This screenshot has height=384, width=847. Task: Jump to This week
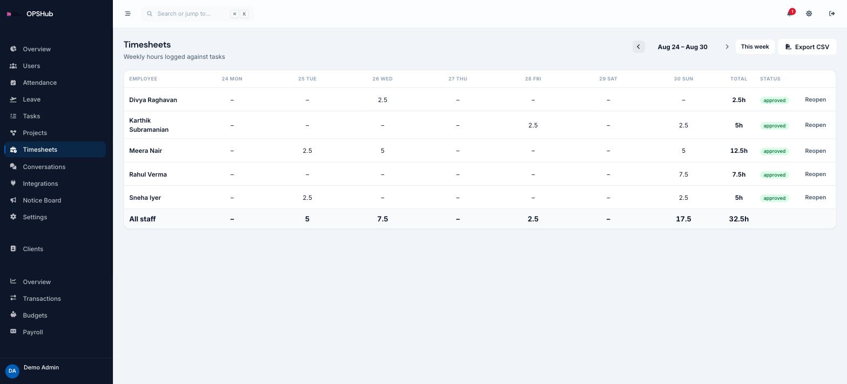(x=755, y=47)
